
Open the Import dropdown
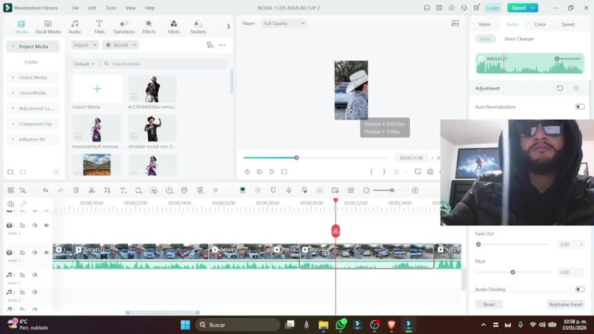(x=85, y=45)
